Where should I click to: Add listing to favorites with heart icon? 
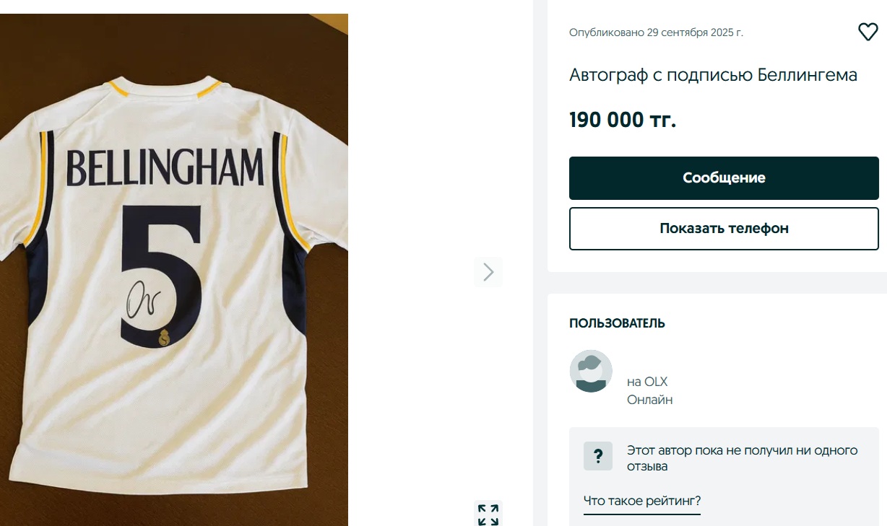pos(867,32)
